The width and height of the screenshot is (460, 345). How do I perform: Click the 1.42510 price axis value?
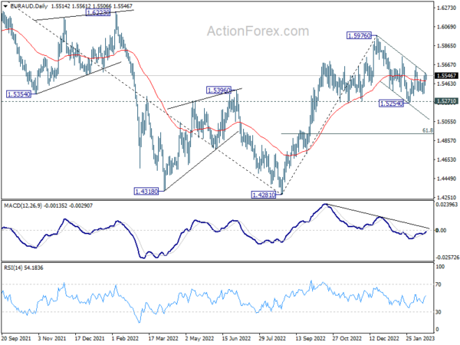point(446,198)
